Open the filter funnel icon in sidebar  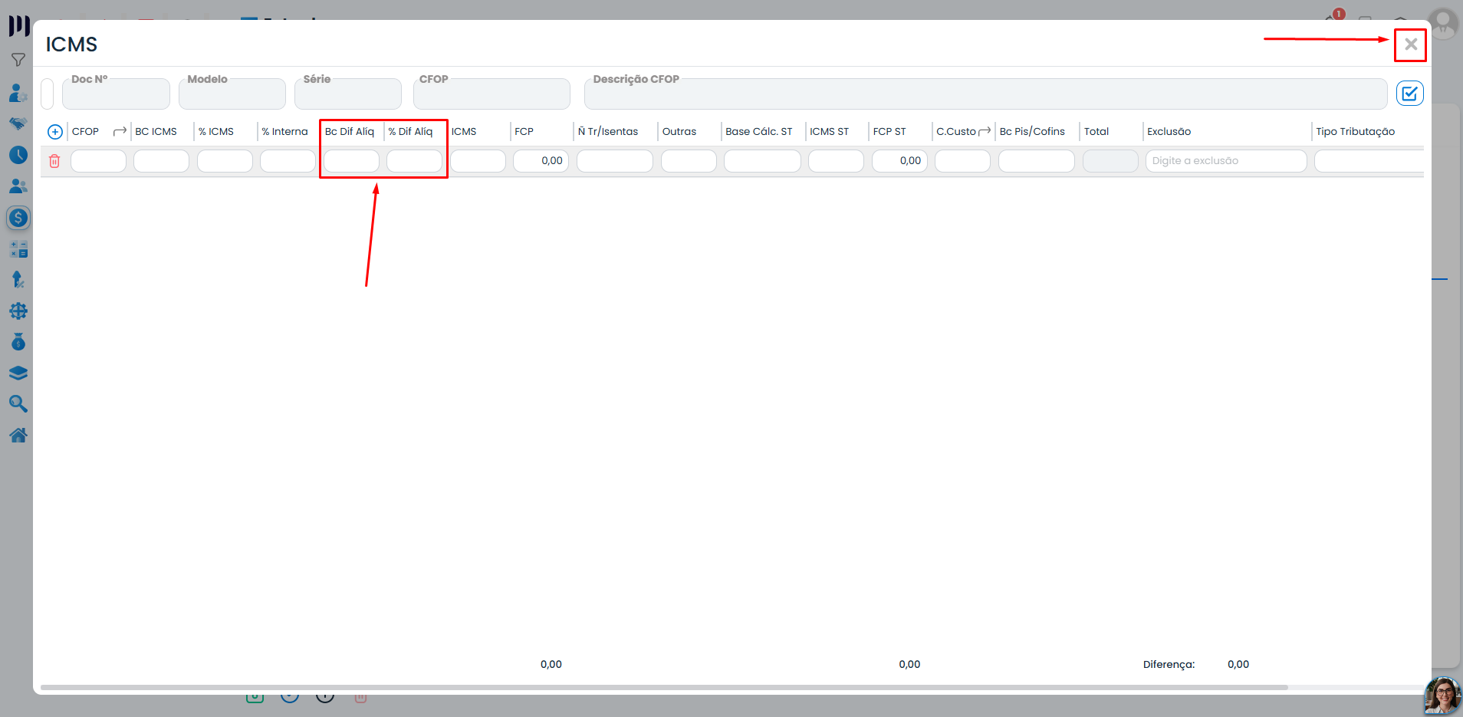(x=18, y=60)
